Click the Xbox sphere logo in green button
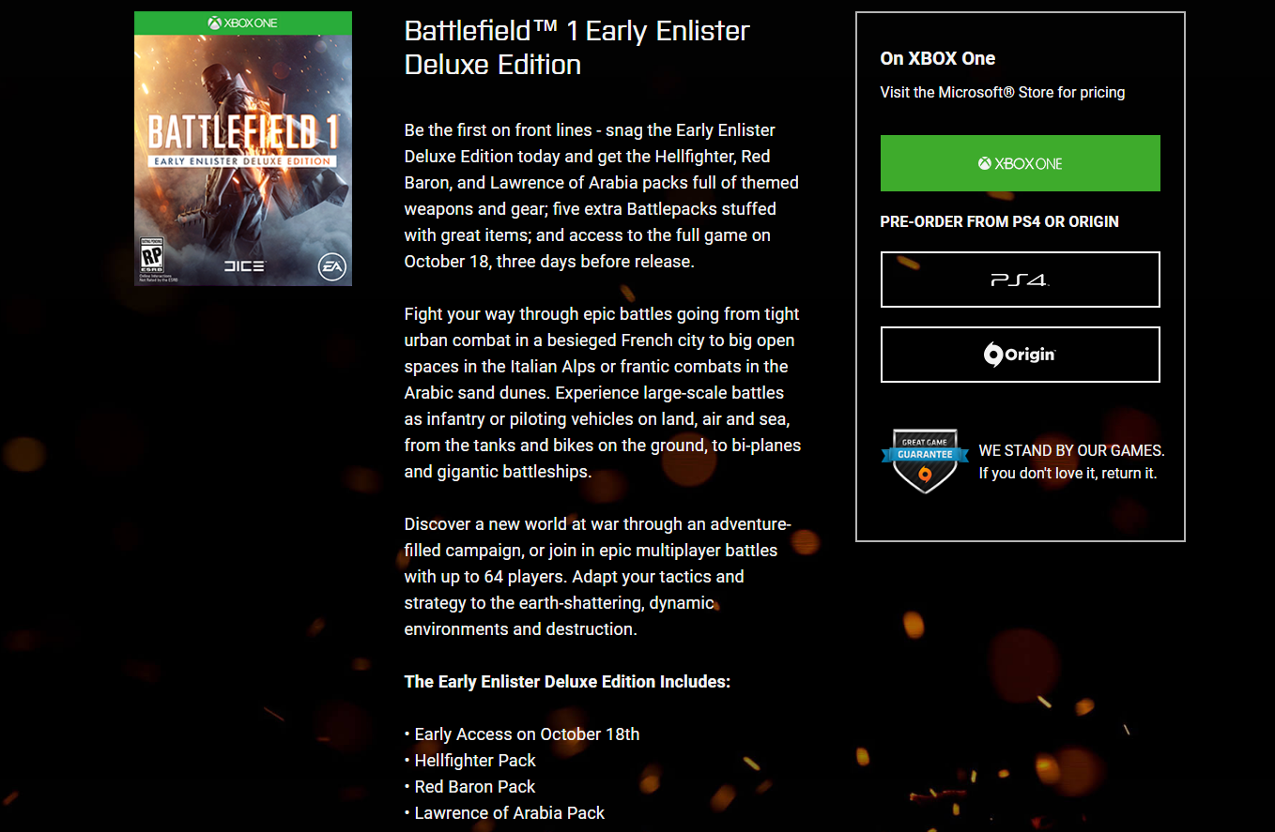Viewport: 1275px width, 832px height. pos(985,163)
